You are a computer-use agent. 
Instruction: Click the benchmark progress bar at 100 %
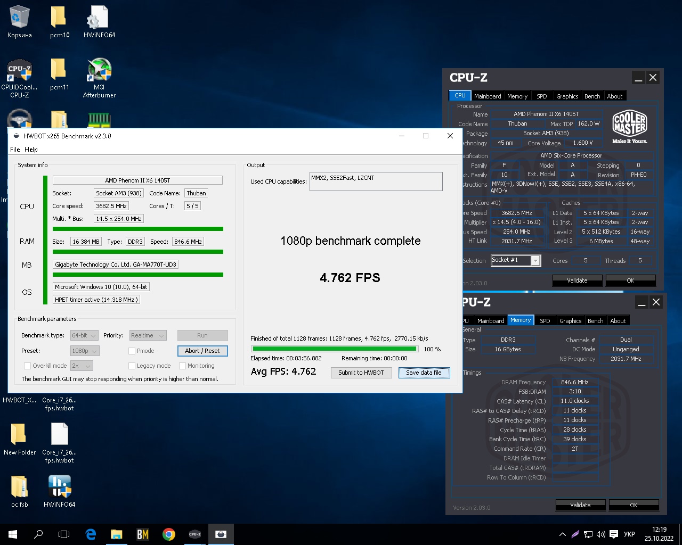coord(335,349)
